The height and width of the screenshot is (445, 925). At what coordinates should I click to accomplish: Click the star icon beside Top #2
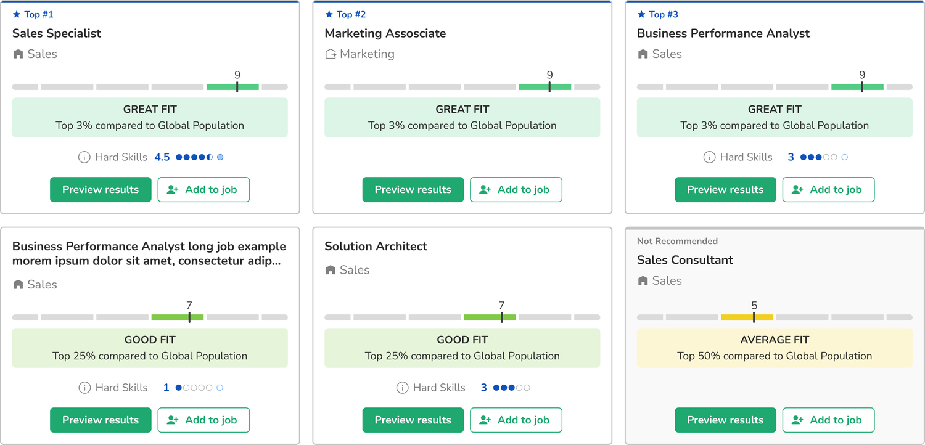329,14
